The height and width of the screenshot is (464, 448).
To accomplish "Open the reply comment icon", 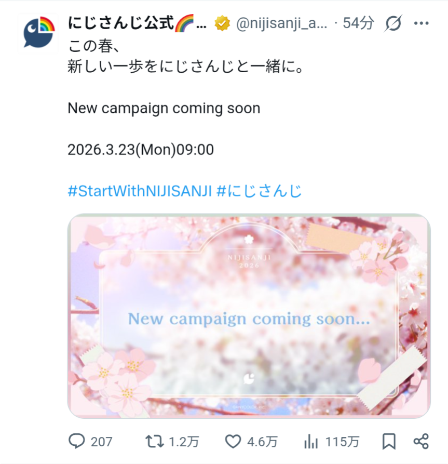I will click(77, 441).
